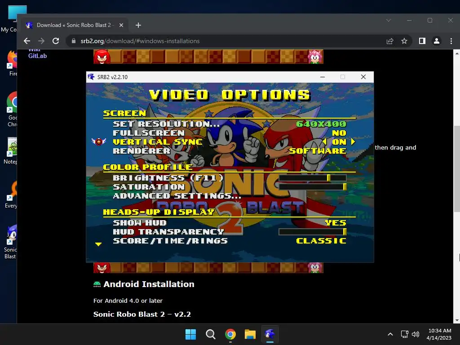Select the Download Sonic Robo Blast 2 tab
The height and width of the screenshot is (345, 460).
tap(75, 25)
